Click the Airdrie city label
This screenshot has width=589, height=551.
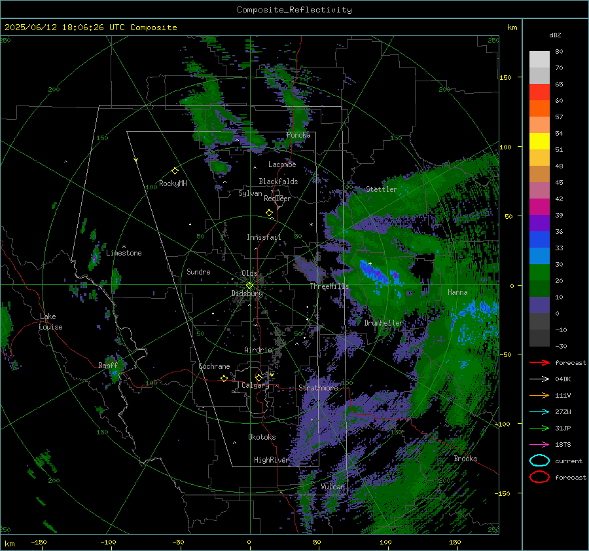coord(258,350)
